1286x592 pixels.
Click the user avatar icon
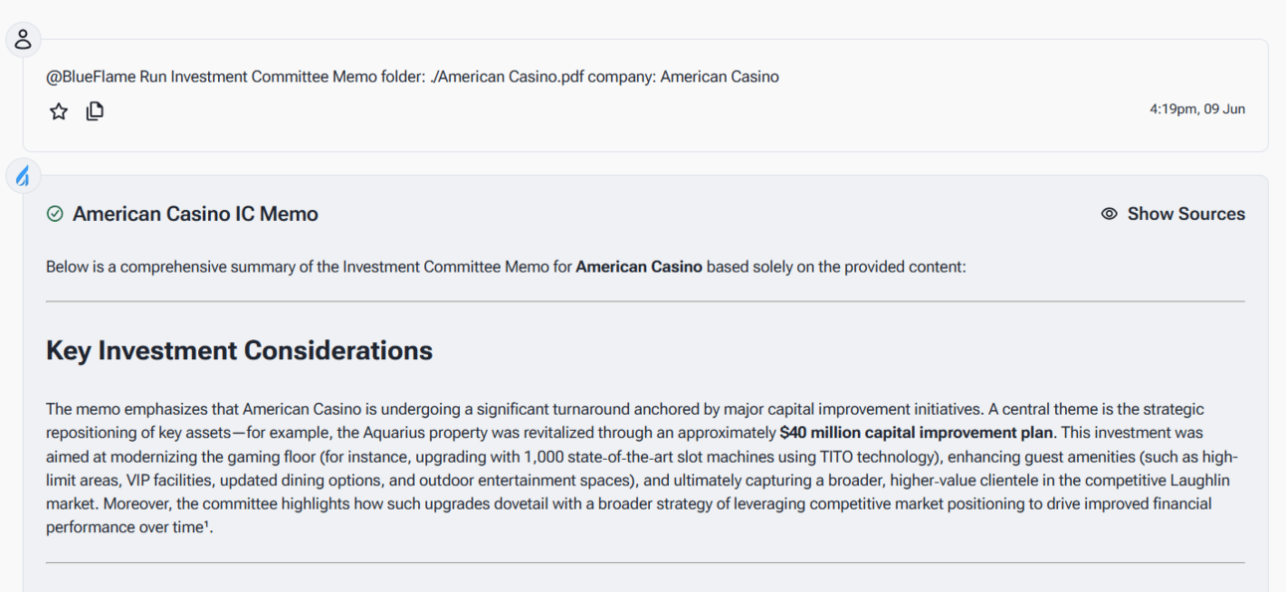tap(24, 40)
